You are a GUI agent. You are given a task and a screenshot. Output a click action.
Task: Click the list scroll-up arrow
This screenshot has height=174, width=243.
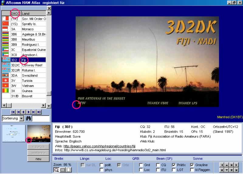click(49, 13)
